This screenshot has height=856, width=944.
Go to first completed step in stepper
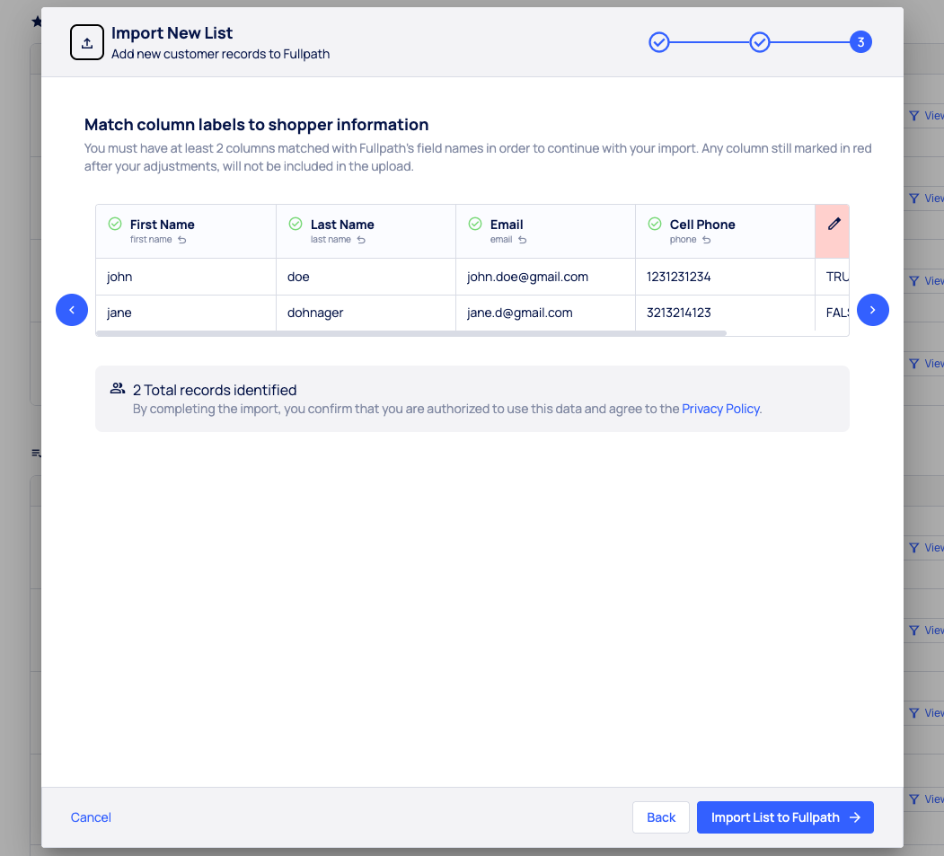point(659,42)
